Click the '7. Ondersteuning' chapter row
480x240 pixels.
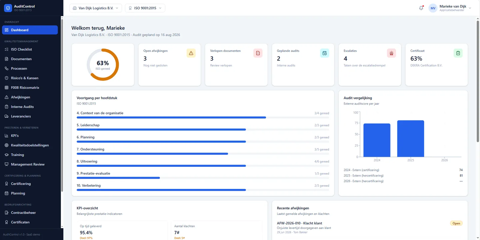pos(203,151)
